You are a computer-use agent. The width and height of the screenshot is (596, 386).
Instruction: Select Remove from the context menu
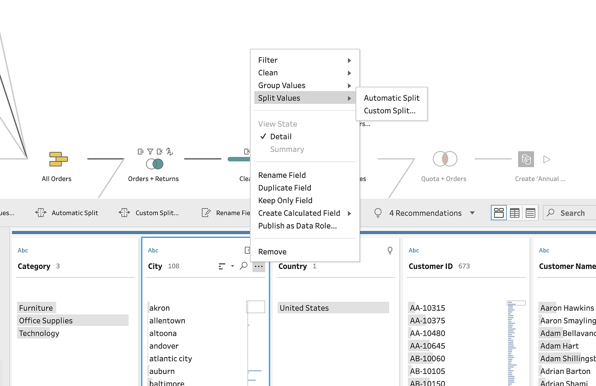(272, 252)
